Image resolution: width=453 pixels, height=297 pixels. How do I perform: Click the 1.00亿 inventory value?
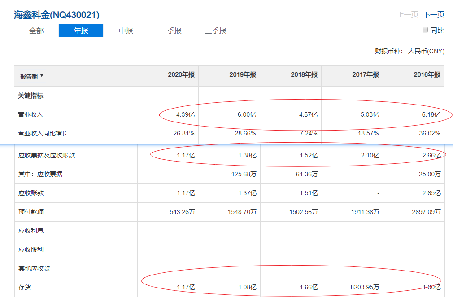click(x=431, y=287)
